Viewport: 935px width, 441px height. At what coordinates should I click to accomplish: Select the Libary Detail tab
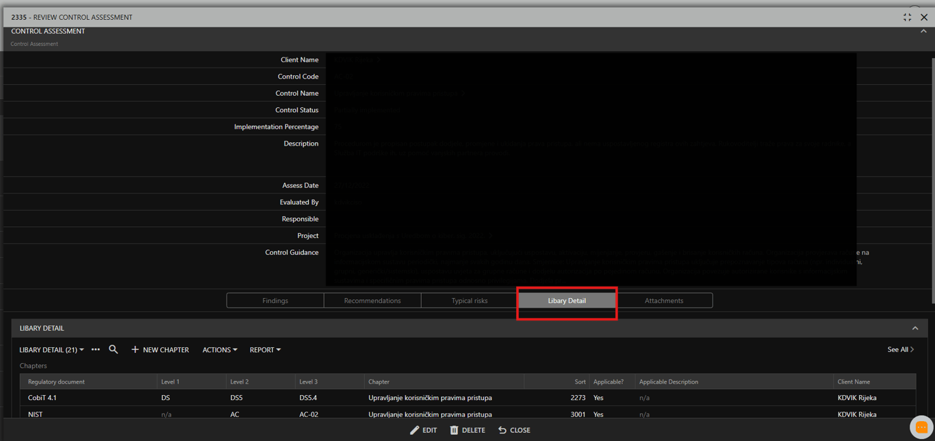point(567,300)
